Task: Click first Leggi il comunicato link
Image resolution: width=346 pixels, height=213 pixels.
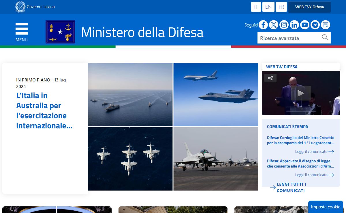Action: [x=311, y=151]
